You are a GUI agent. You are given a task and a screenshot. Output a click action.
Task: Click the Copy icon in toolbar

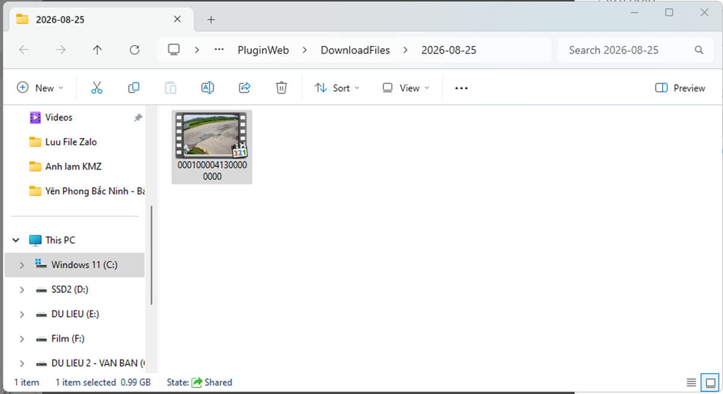[134, 88]
